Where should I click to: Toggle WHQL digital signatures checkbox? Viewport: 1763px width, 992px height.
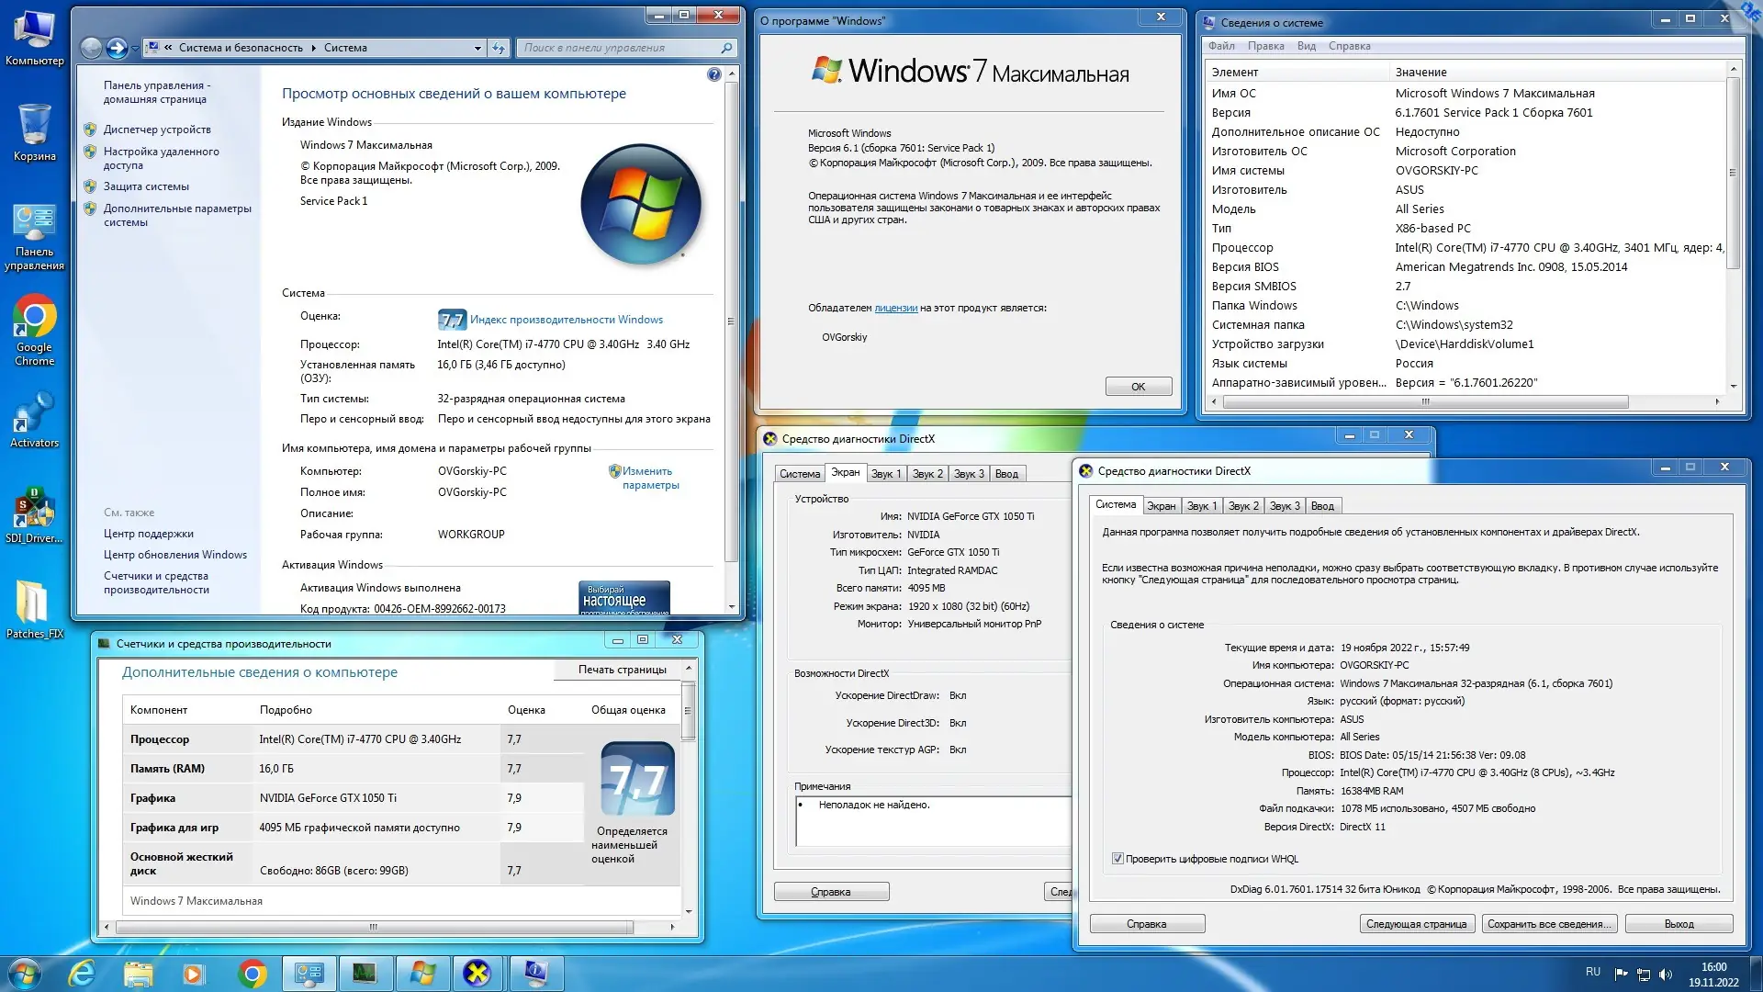1117,859
